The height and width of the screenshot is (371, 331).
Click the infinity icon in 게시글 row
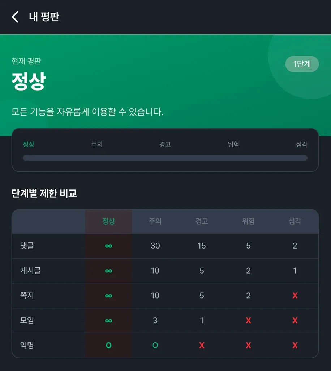[x=108, y=271]
